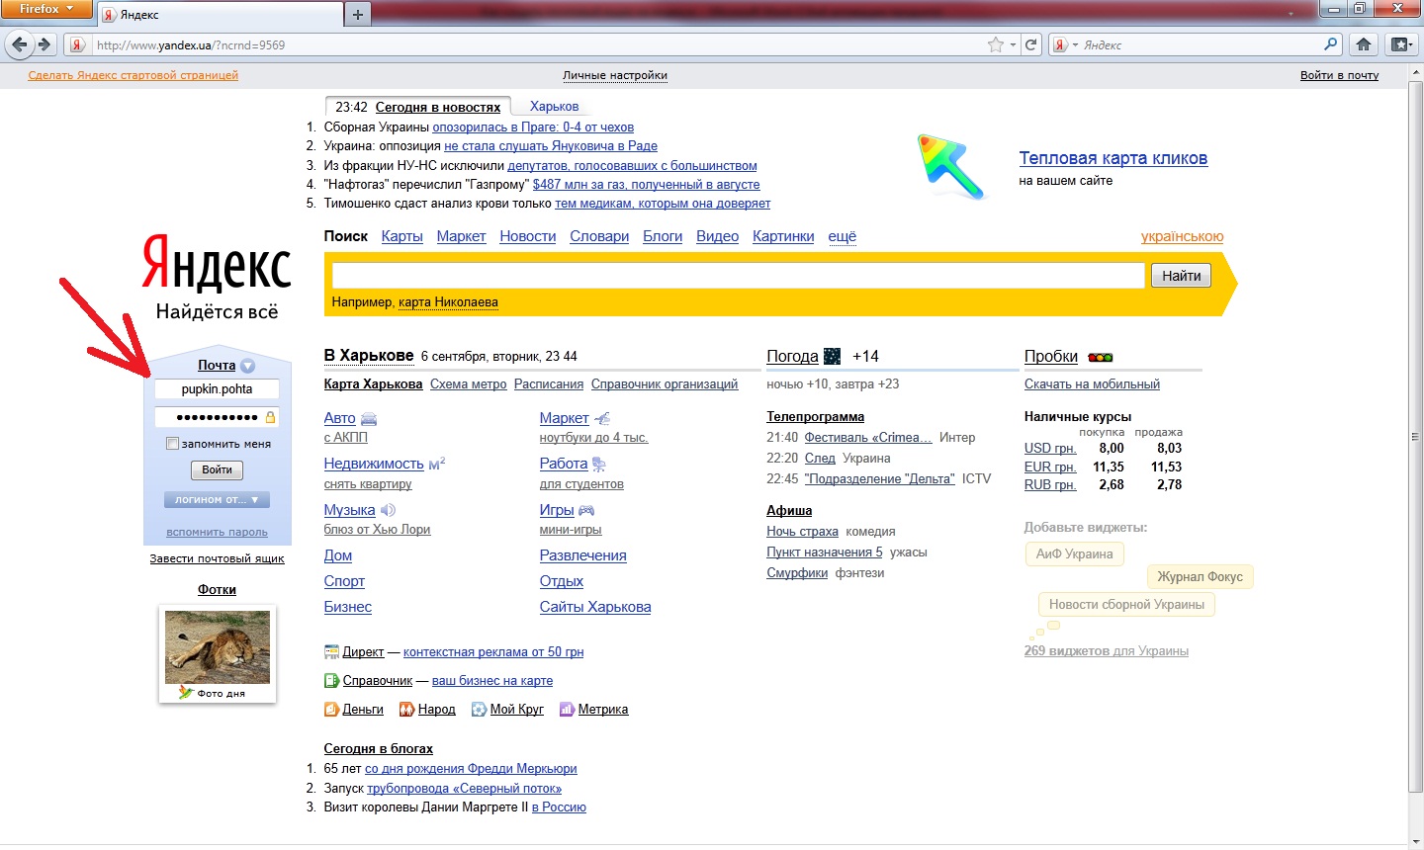This screenshot has height=850, width=1424.
Task: Click the traffic light icon next to Пробки
Action: pyautogui.click(x=1100, y=357)
